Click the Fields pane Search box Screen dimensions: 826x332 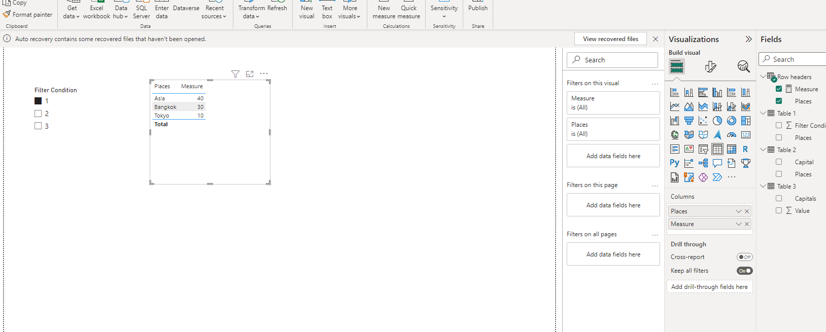tap(793, 59)
